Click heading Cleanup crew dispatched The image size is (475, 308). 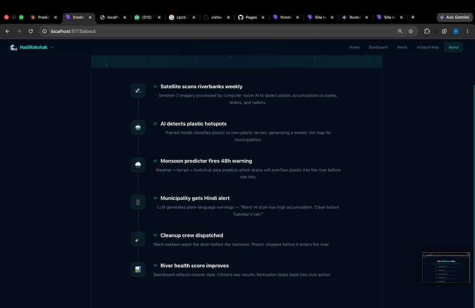point(192,235)
